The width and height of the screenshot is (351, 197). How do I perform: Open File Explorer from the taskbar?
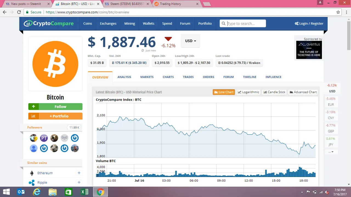pos(53,192)
